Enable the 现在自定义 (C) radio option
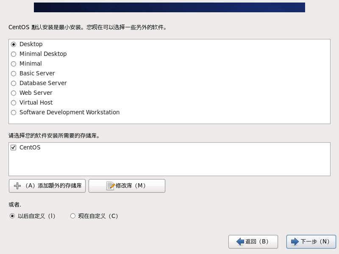Screen dimensions: 339x254 (73, 216)
